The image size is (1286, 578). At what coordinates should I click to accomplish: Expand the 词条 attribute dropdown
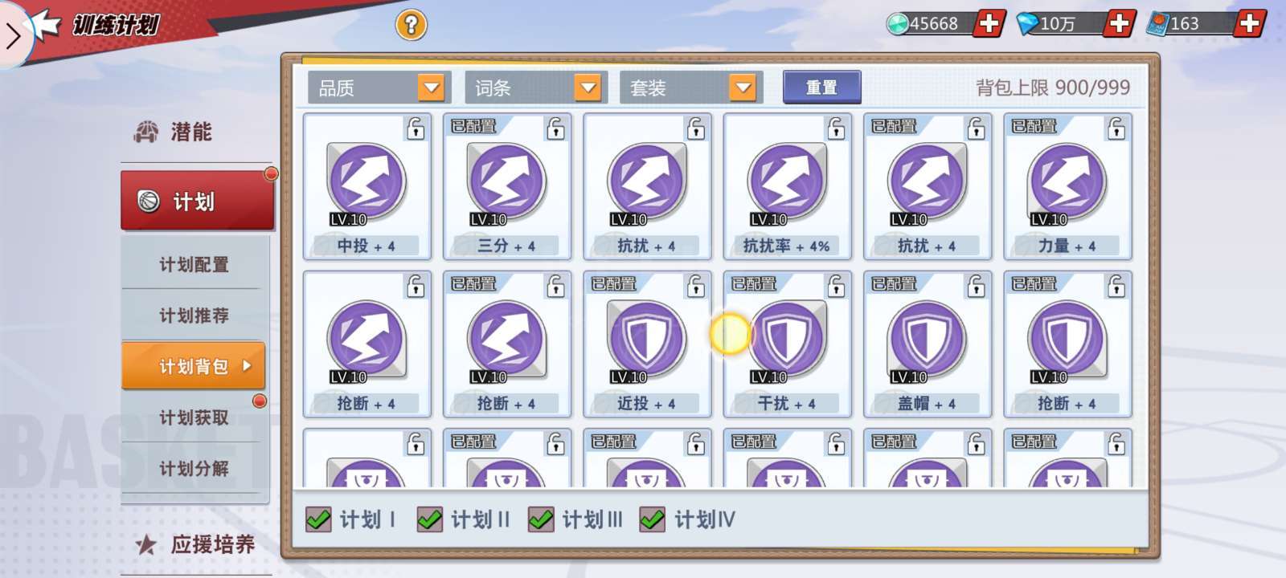[x=534, y=88]
